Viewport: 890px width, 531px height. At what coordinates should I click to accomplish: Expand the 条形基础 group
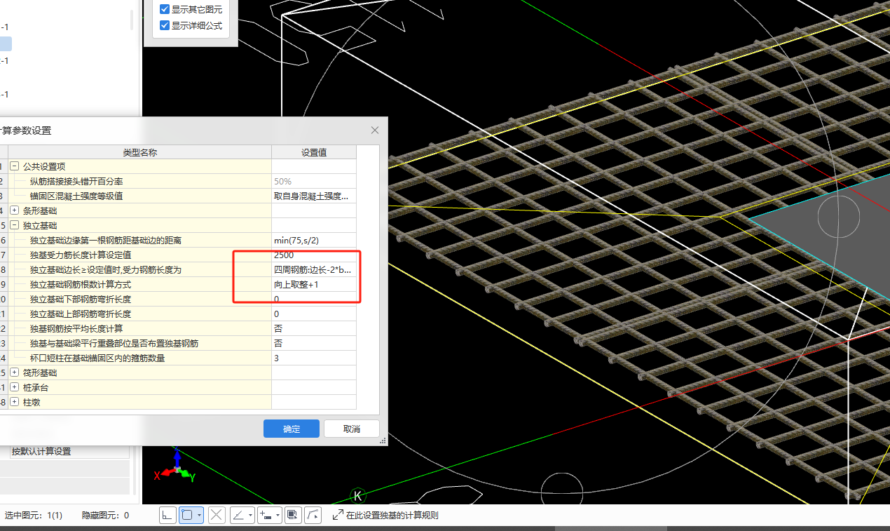point(14,210)
